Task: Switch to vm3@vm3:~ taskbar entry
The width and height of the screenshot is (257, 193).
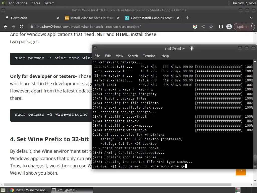Action: tap(72, 190)
